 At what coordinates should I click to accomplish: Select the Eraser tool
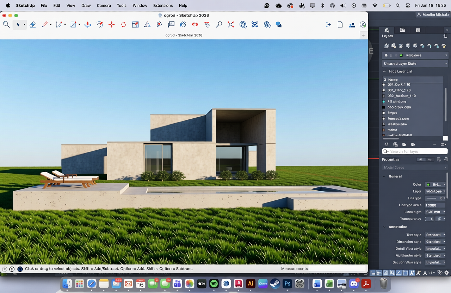pyautogui.click(x=32, y=25)
